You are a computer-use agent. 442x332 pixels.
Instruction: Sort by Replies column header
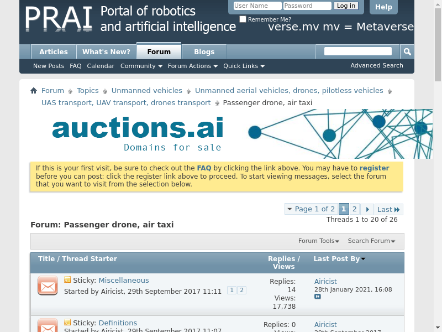pos(281,259)
